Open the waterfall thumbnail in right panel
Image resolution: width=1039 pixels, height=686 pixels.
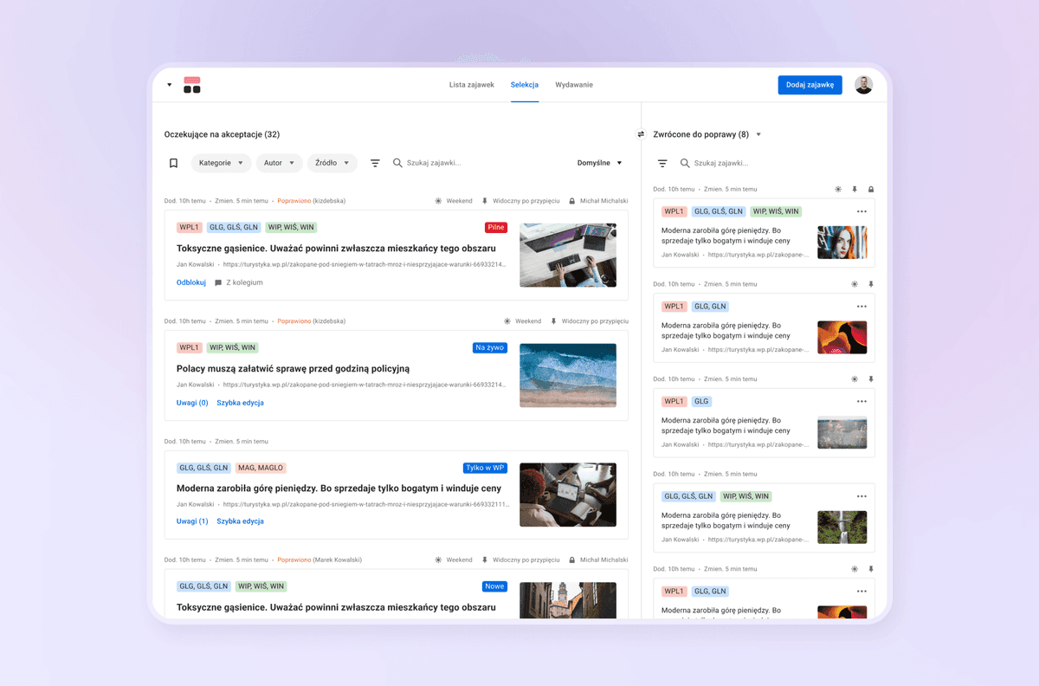coord(842,527)
